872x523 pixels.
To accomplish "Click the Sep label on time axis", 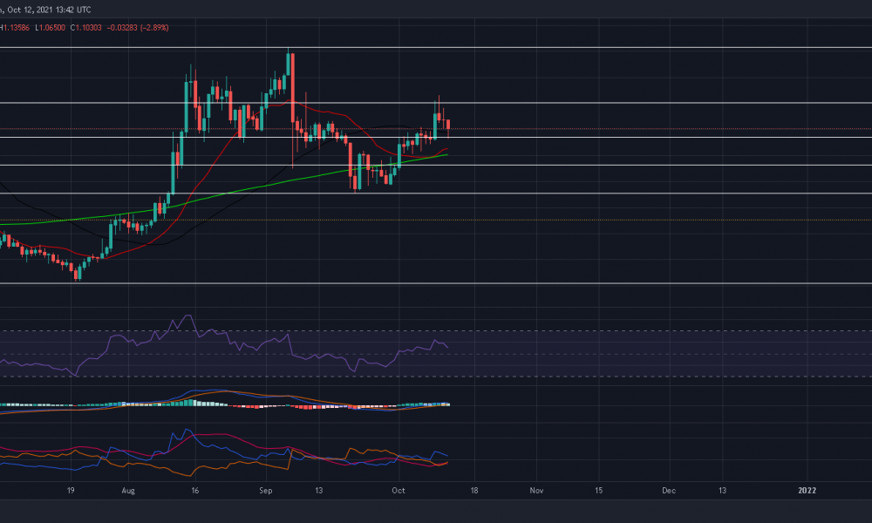I will tap(266, 490).
